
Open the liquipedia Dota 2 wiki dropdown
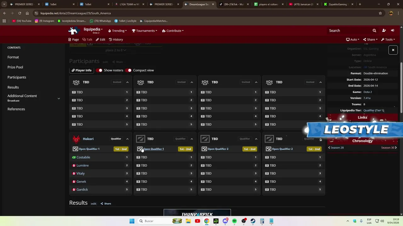(93, 30)
